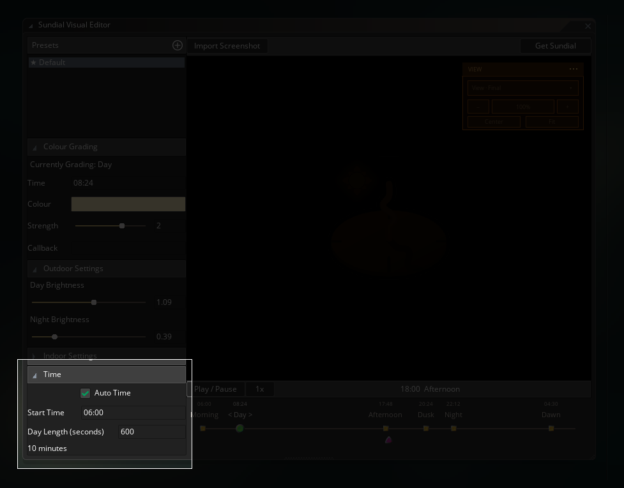Click the Day Brightness slider handle

pyautogui.click(x=94, y=302)
